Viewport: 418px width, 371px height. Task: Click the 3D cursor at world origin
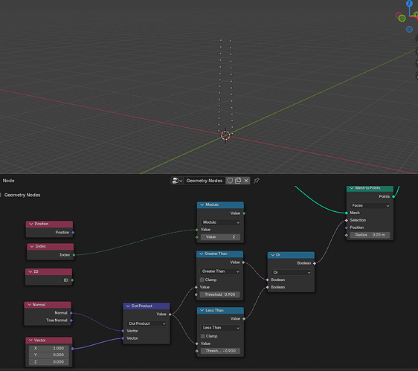(x=225, y=135)
